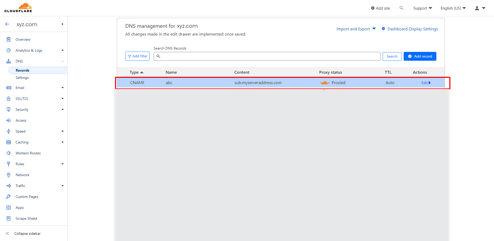Click the Search DNS Records field
Viewport: 494px width, 241px height.
pos(267,56)
